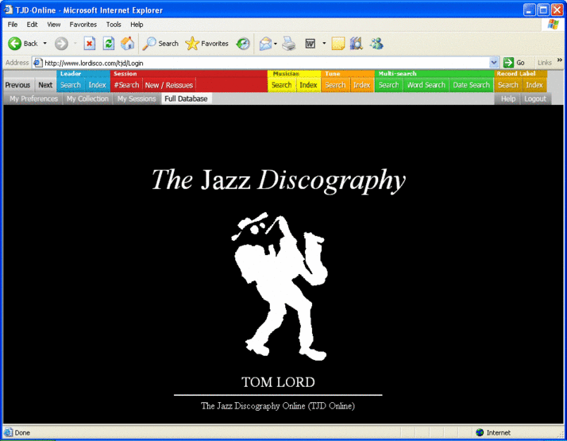Expand the Forward history dropdown arrow
Viewport: 567px width, 441px height.
coord(75,44)
